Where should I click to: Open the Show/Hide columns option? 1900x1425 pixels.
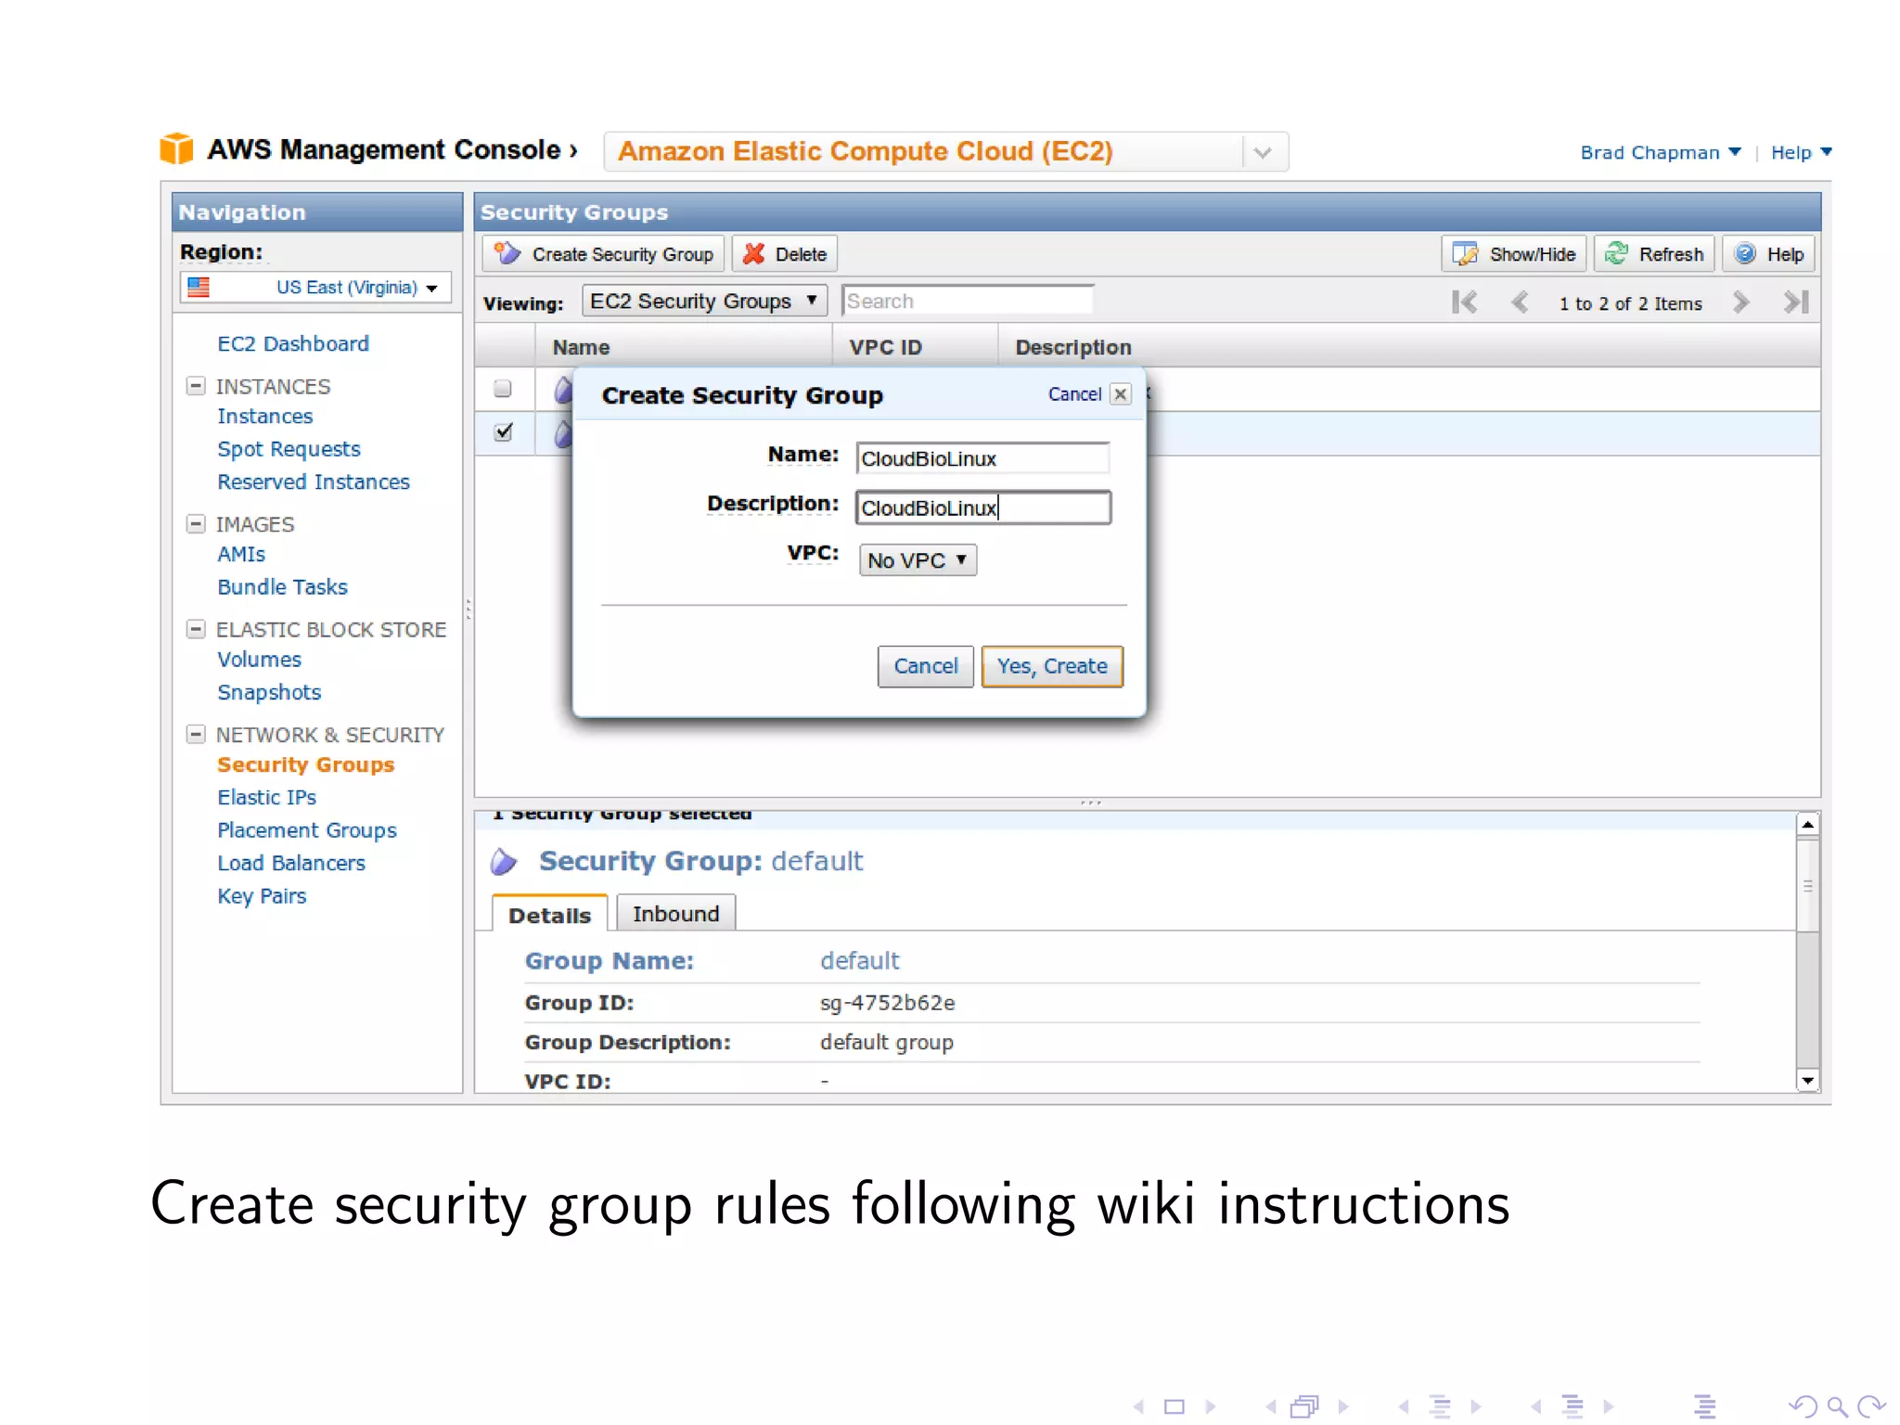[x=1514, y=254]
